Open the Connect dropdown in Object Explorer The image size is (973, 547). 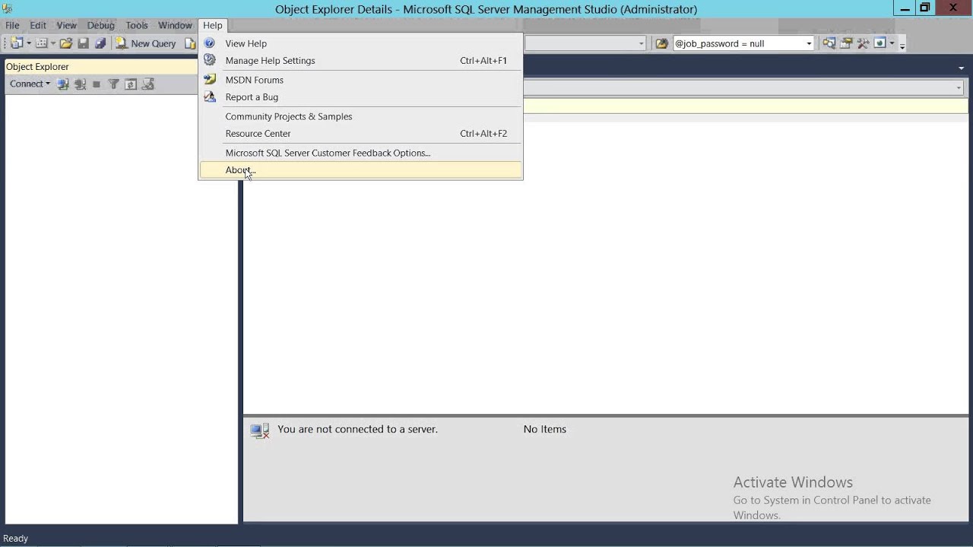coord(30,84)
